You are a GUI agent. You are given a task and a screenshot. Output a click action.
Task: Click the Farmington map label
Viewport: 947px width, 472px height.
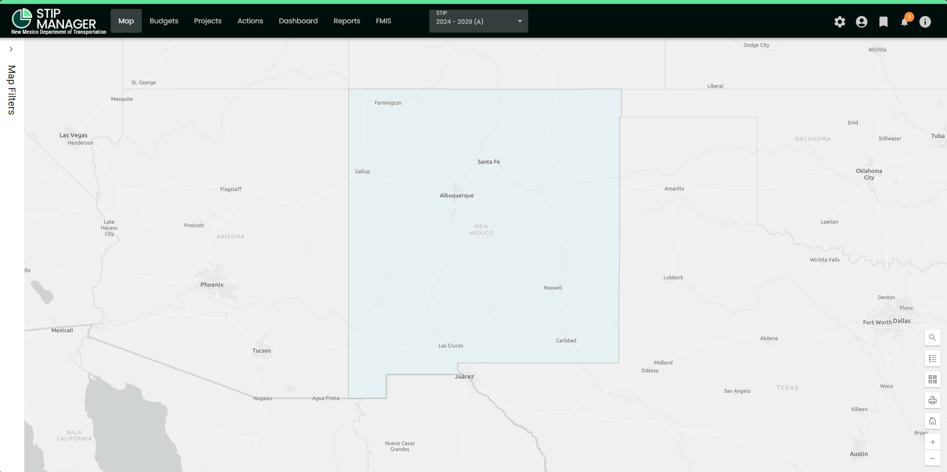click(x=388, y=103)
